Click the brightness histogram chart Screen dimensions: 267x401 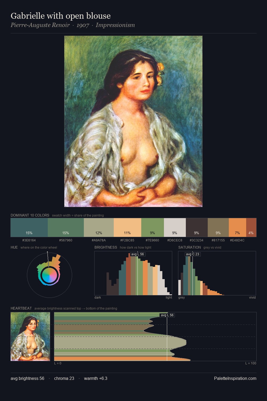pyautogui.click(x=133, y=273)
